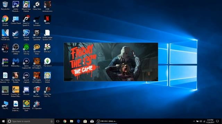Switch to the OBS taskbar window
222x124 pixels.
coord(106,121)
